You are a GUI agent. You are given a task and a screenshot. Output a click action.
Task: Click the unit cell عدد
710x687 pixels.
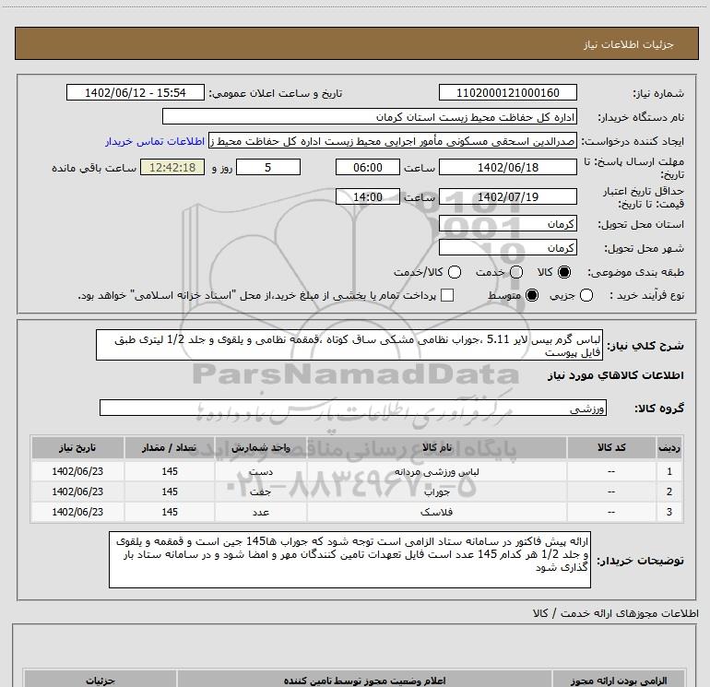tap(261, 512)
